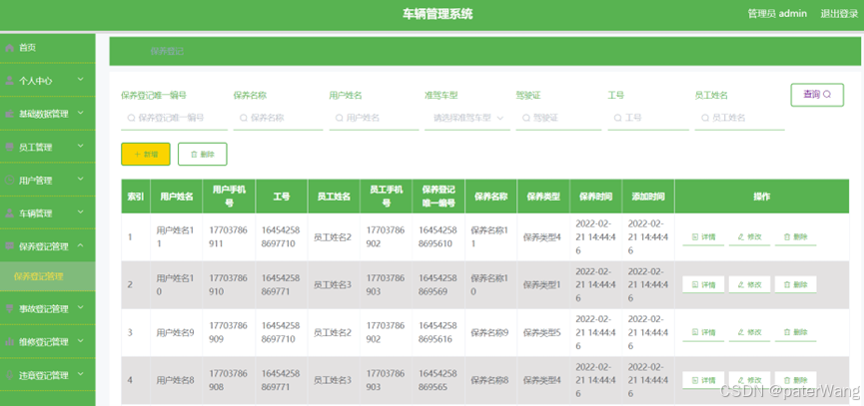864x406 pixels.
Task: Expand the 事故登记管理 chevron
Action: click(x=81, y=307)
